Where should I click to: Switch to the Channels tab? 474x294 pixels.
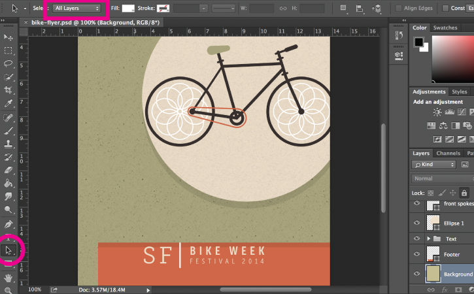point(448,153)
